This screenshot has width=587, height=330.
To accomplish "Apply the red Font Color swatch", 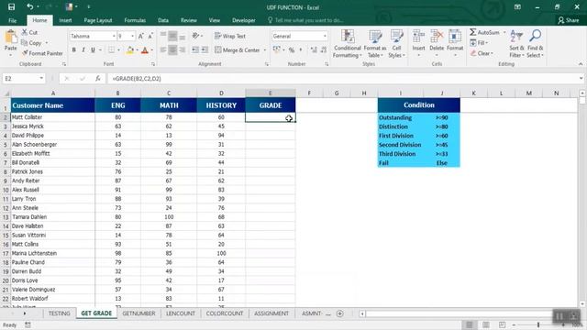I will point(145,49).
